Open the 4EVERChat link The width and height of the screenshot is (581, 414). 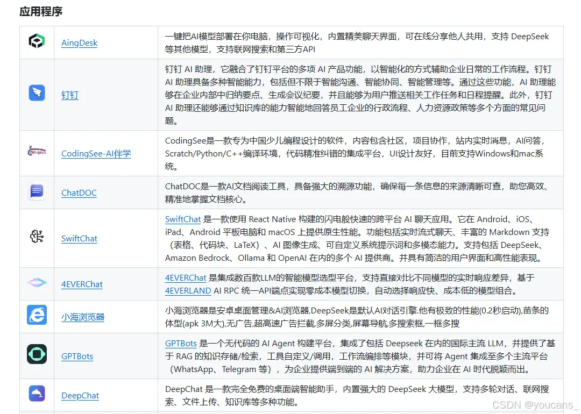pyautogui.click(x=82, y=284)
